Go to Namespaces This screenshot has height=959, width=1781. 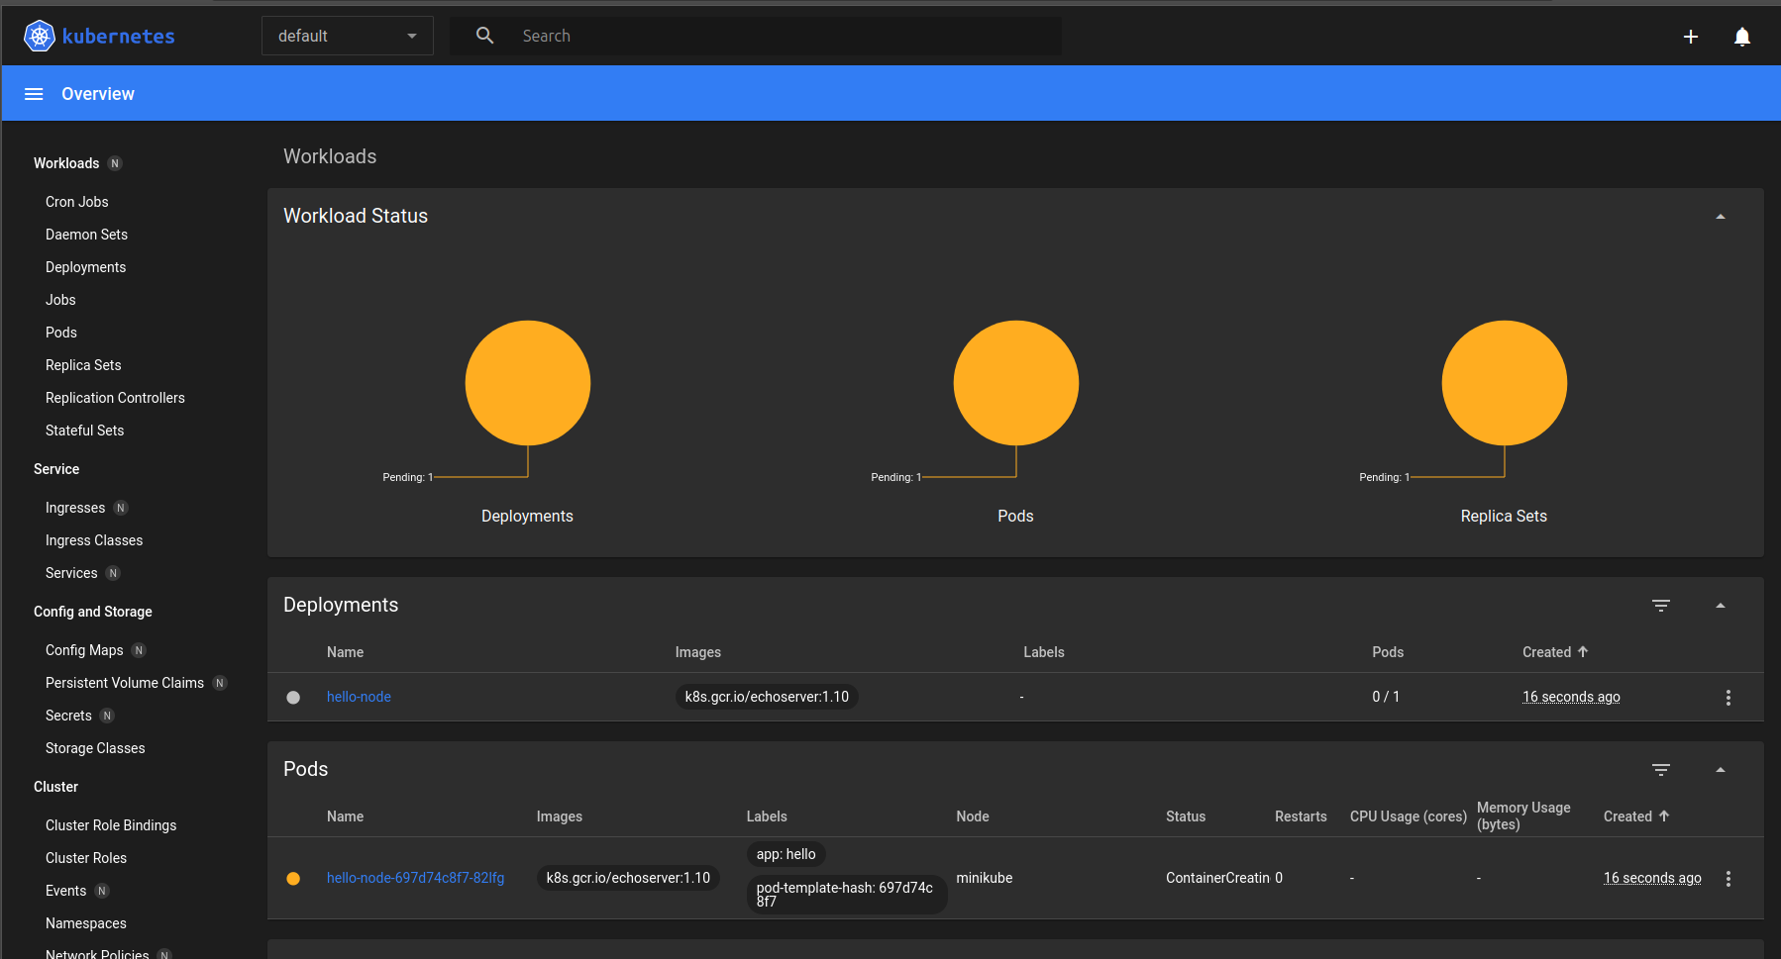coord(86,923)
